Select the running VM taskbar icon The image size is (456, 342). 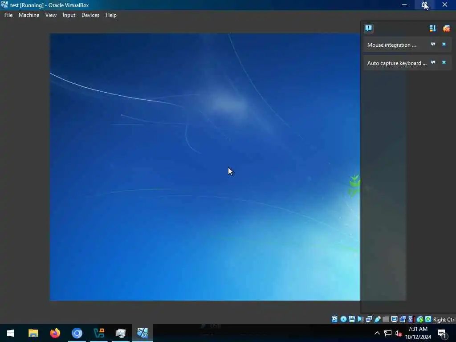pyautogui.click(x=142, y=333)
